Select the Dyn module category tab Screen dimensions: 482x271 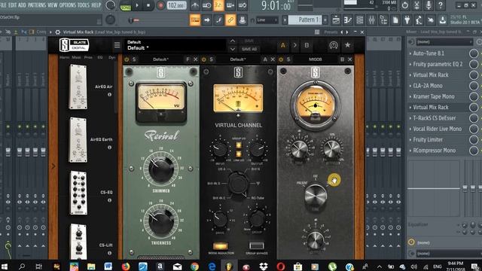coord(111,57)
